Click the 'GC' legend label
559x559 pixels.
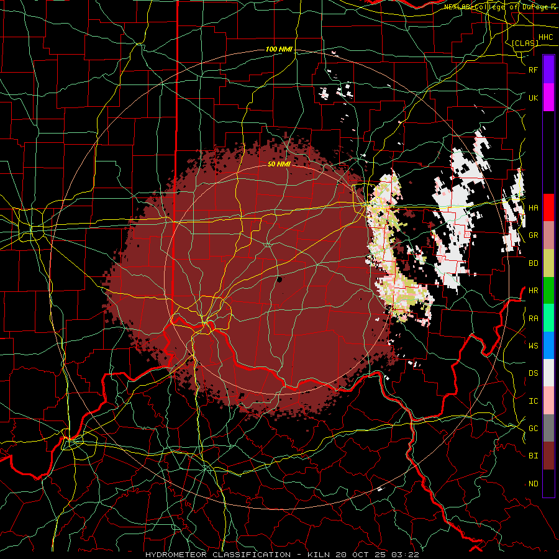[x=533, y=428]
